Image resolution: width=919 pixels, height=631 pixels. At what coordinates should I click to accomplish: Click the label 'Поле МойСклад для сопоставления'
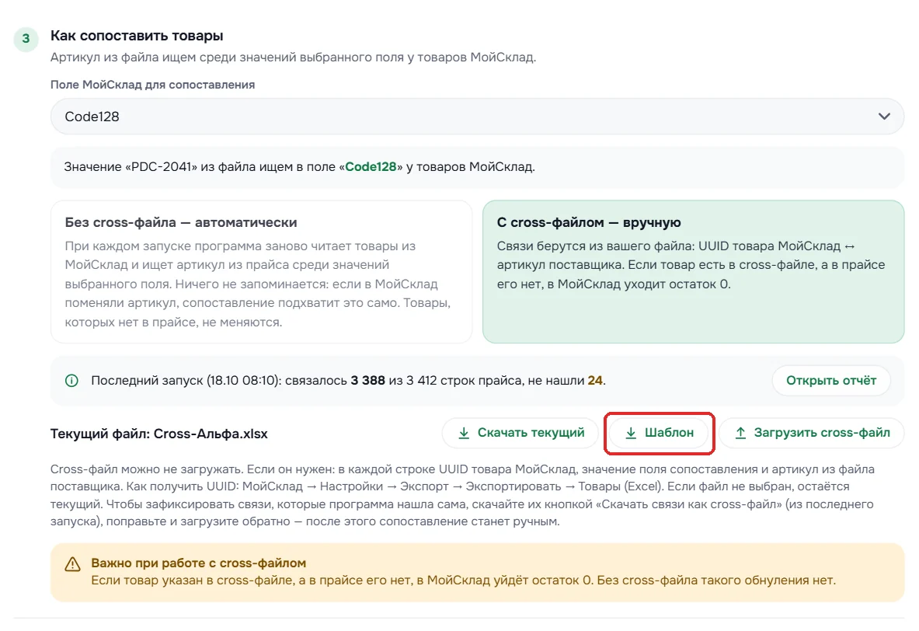[152, 85]
